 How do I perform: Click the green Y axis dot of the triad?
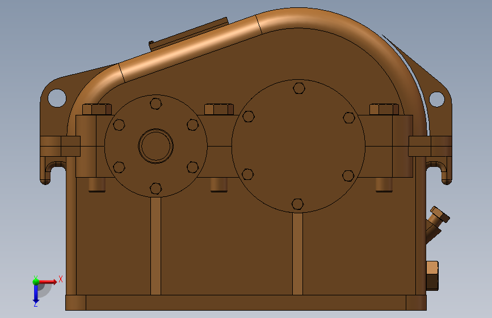click(36, 282)
